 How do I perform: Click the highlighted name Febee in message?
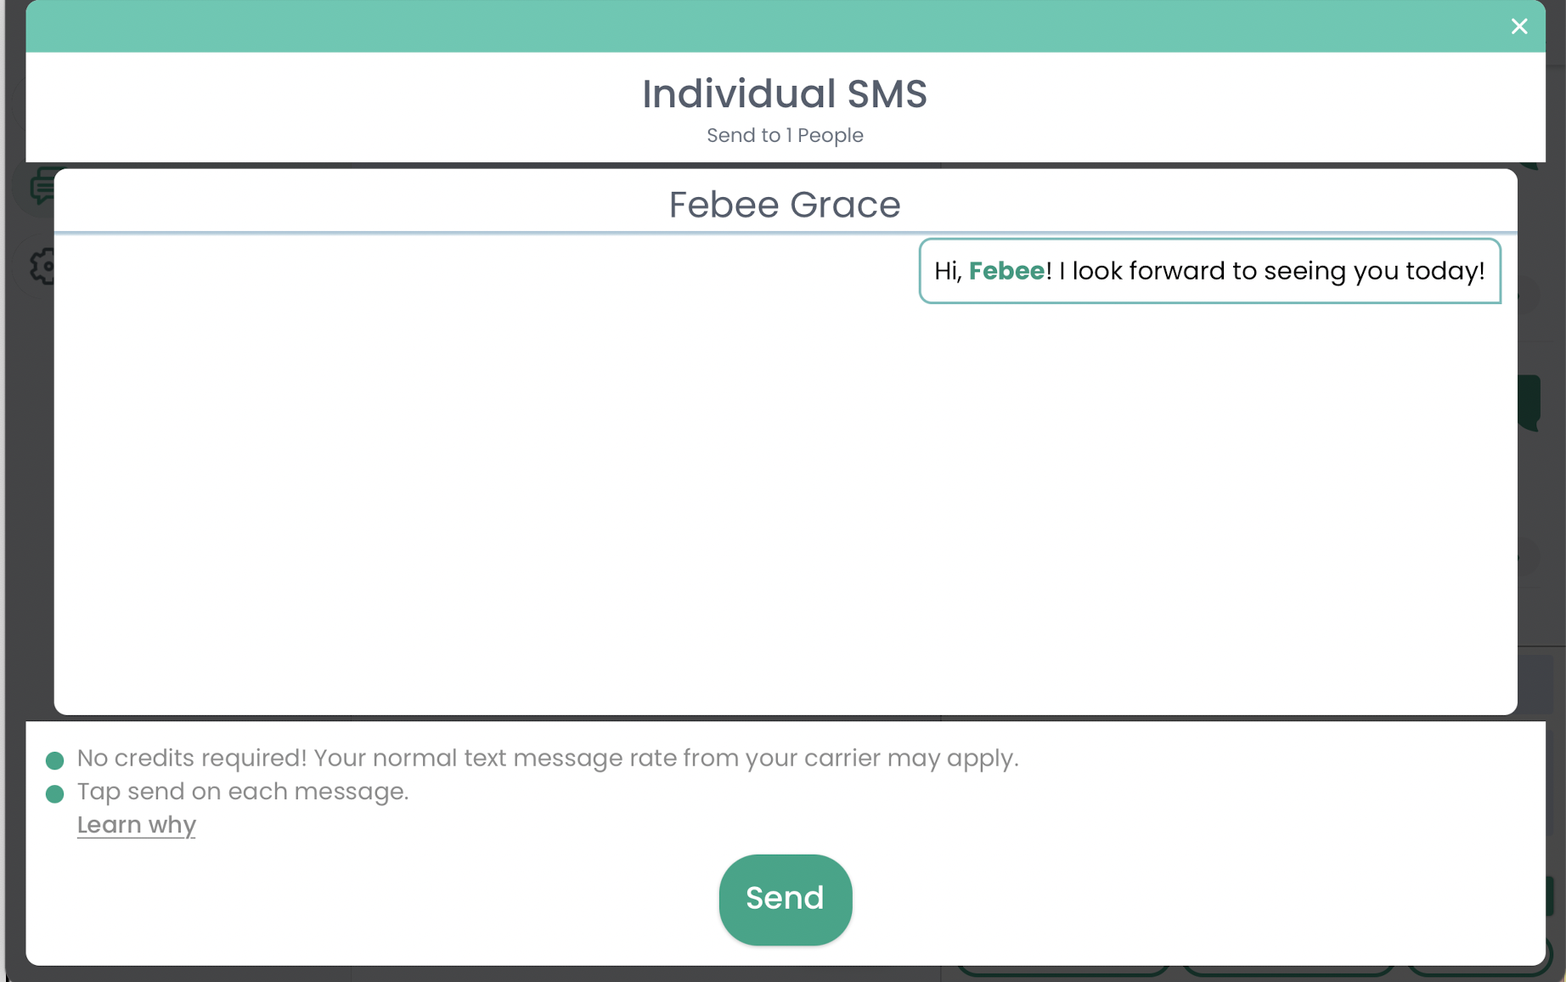[1006, 271]
